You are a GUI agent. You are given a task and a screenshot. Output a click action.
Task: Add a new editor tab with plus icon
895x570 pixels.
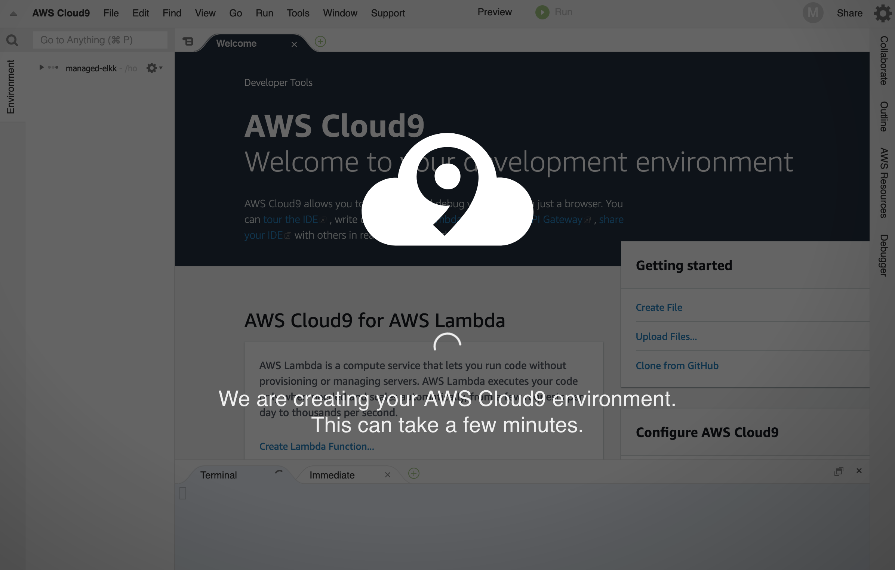pos(320,41)
